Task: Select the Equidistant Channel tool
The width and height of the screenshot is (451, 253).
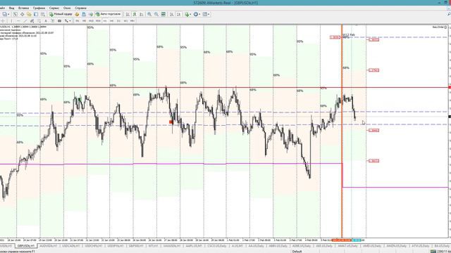Action: pos(32,20)
